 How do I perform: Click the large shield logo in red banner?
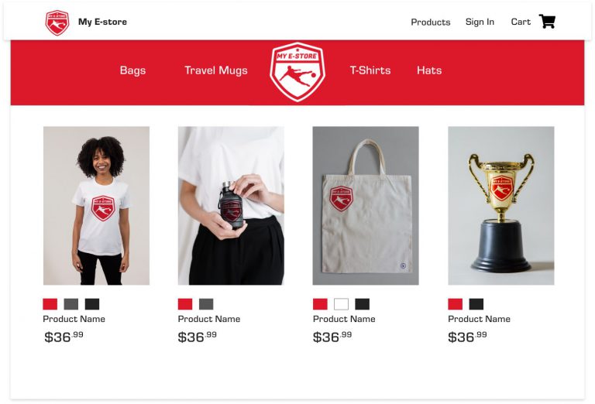[x=297, y=72]
